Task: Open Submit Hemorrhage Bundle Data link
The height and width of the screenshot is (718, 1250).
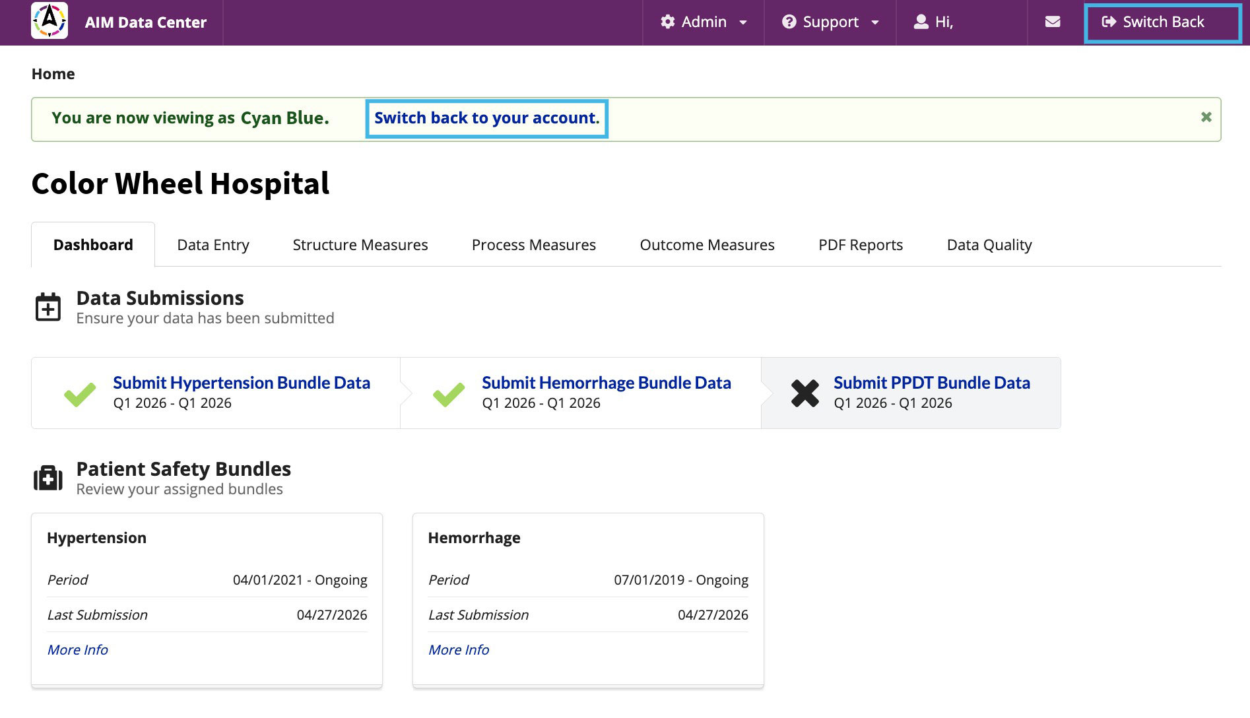Action: coord(607,383)
